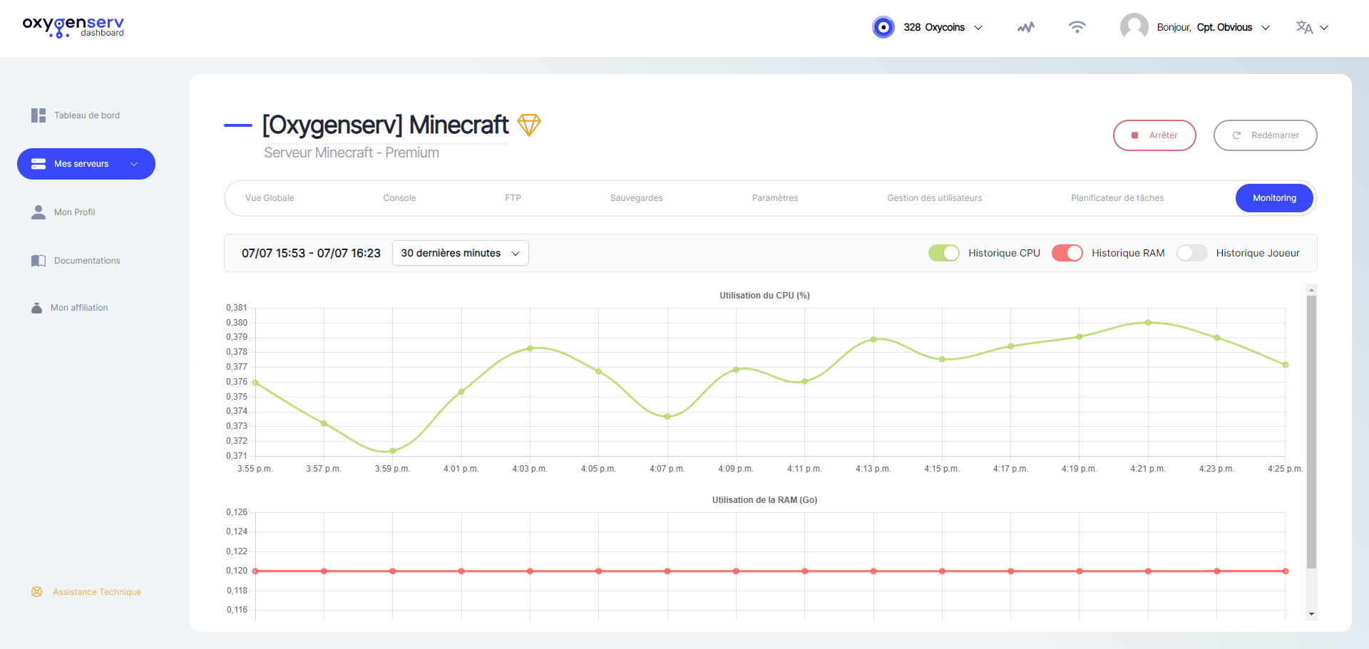Open the FTP tab

click(513, 198)
